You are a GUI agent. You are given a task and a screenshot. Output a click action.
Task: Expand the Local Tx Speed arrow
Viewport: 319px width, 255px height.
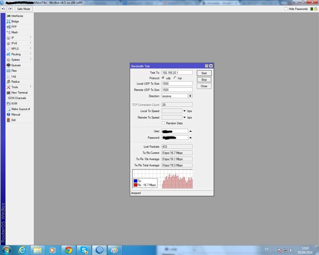(185, 111)
